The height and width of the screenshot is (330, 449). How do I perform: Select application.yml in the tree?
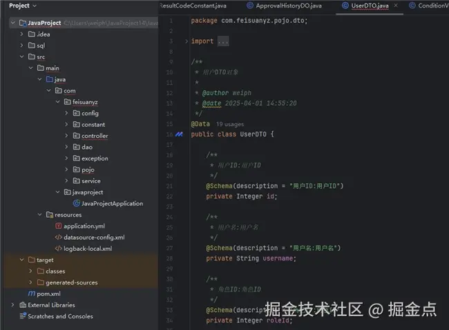(x=84, y=226)
